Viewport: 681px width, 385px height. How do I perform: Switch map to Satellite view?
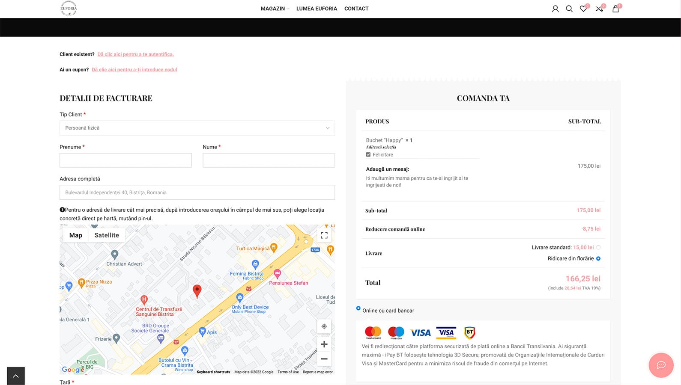click(x=107, y=235)
